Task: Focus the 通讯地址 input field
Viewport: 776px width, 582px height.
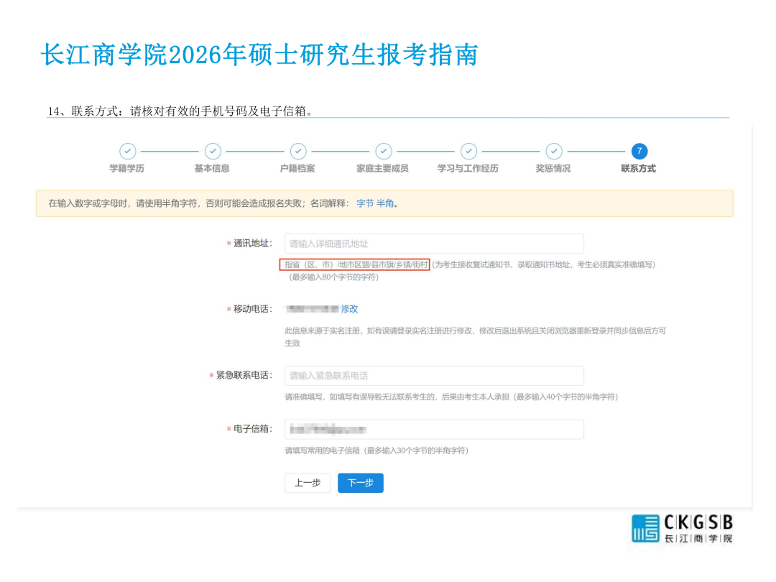Action: (x=434, y=244)
